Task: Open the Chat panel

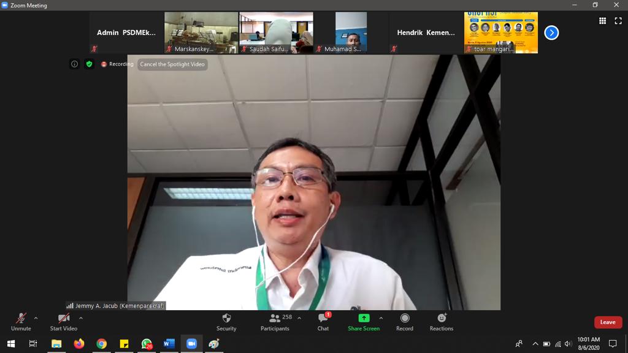Action: tap(323, 321)
